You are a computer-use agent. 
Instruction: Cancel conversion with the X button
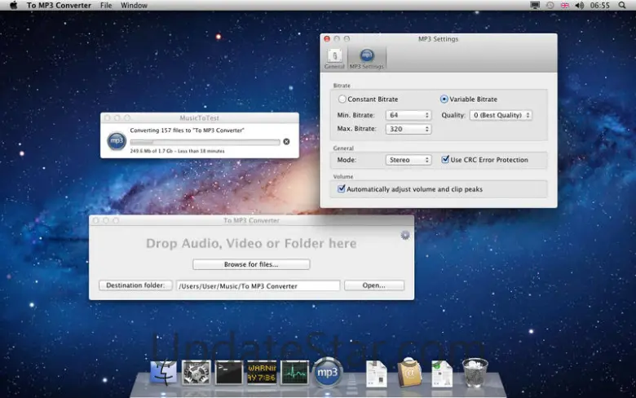pos(286,142)
